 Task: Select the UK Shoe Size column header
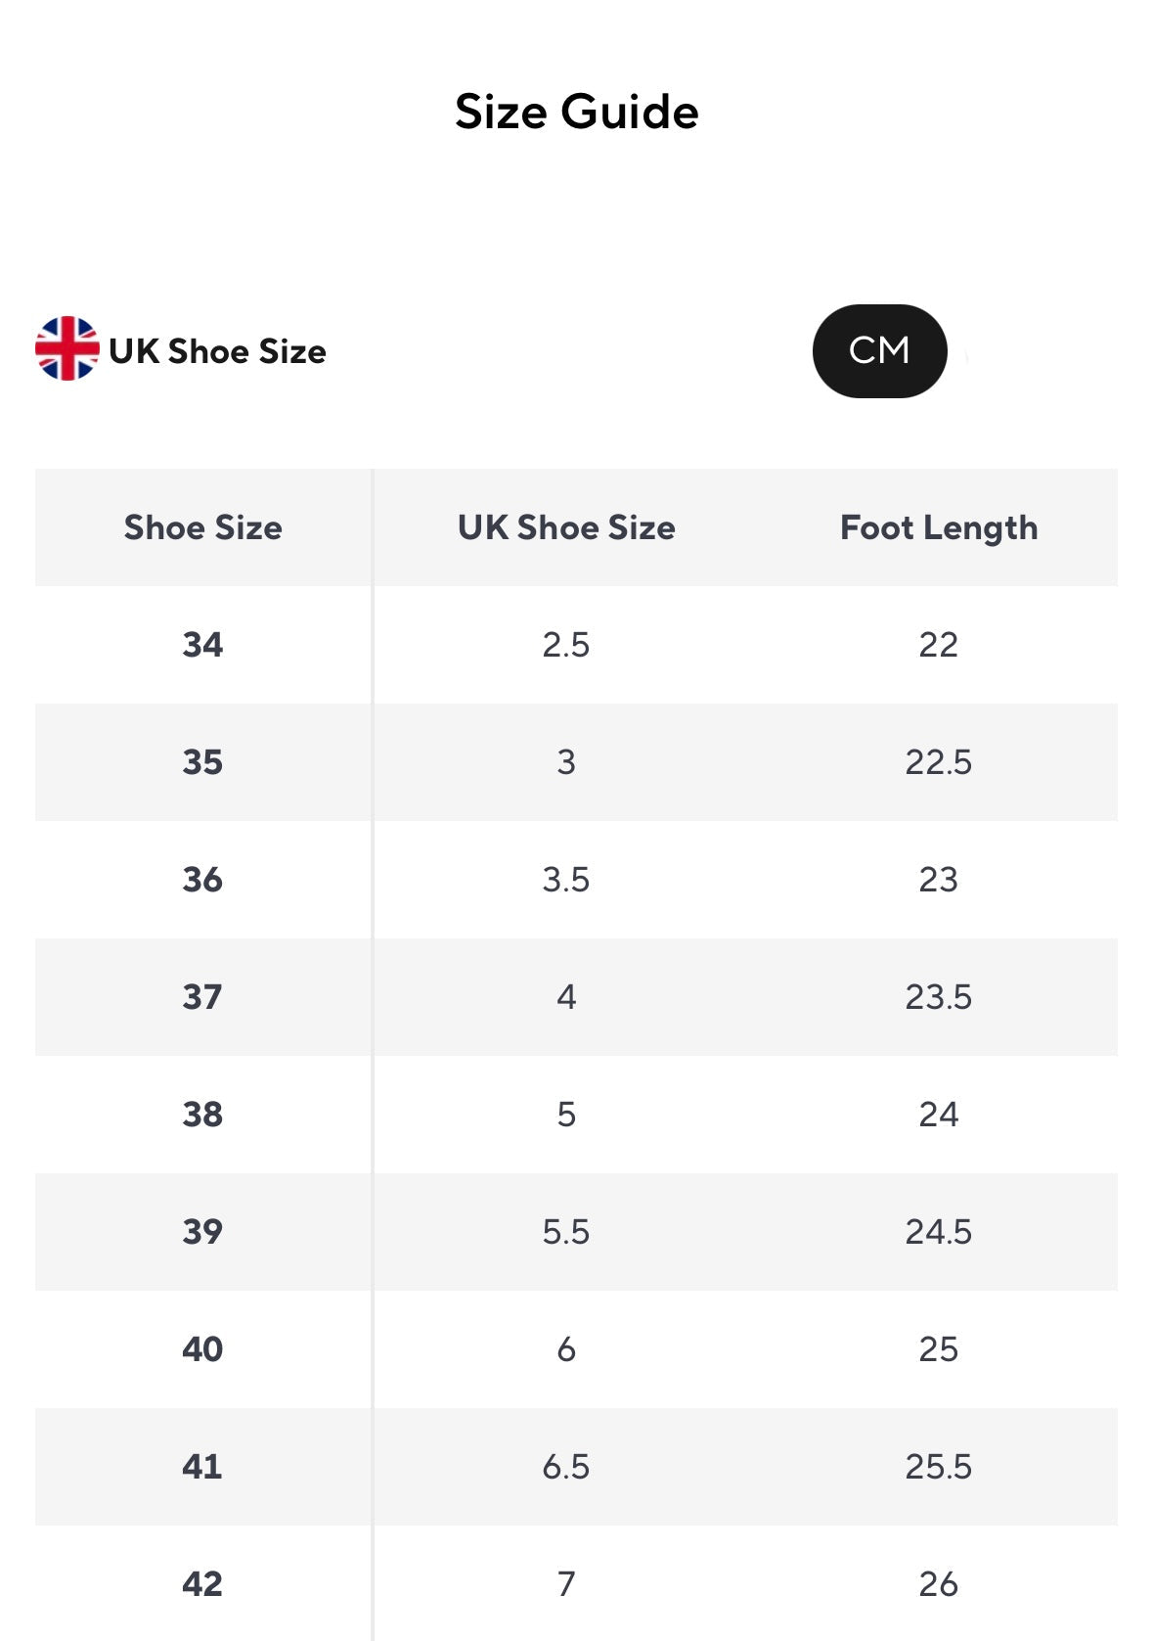click(x=566, y=527)
